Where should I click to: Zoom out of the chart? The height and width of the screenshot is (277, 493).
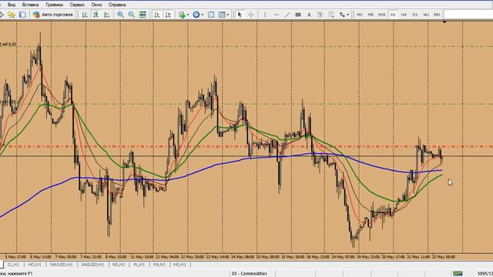click(x=132, y=15)
